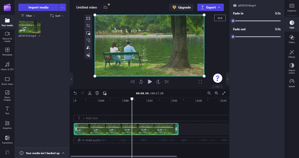Open the Help question mark button
Screen dimensions: 299x158
click(218, 78)
